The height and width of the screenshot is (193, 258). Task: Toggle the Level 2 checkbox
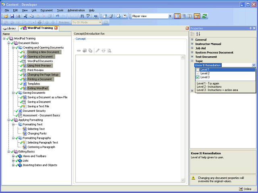coord(198,74)
